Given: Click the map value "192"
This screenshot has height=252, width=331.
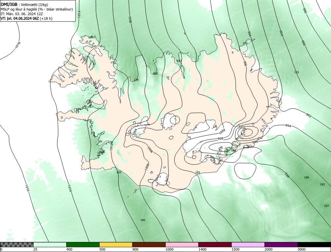Looking at the screenshot, I should tap(322, 184).
